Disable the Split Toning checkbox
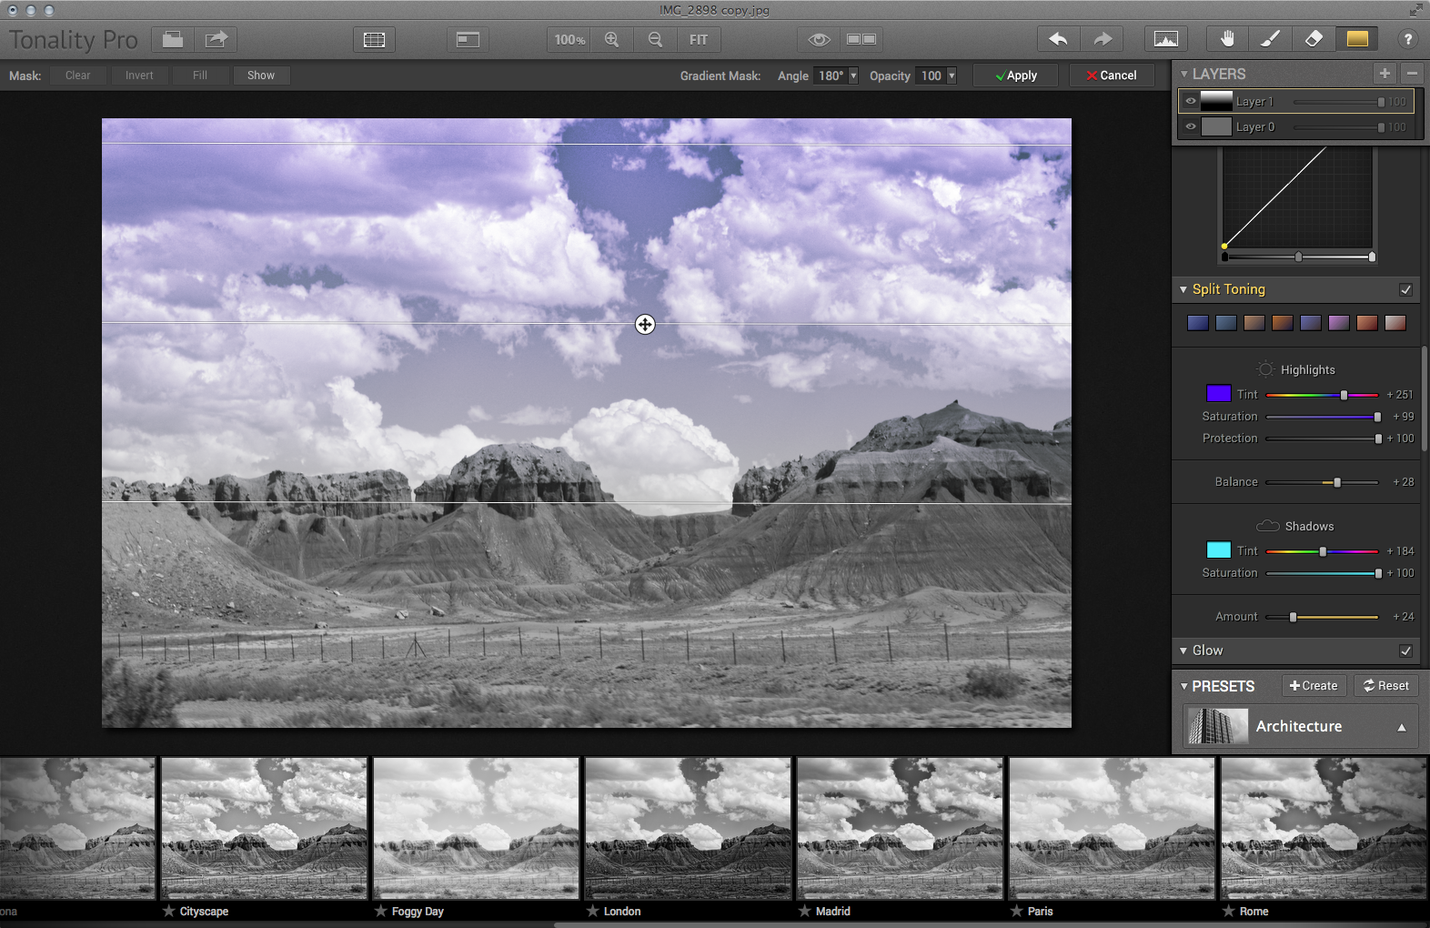The image size is (1430, 928). [x=1405, y=289]
